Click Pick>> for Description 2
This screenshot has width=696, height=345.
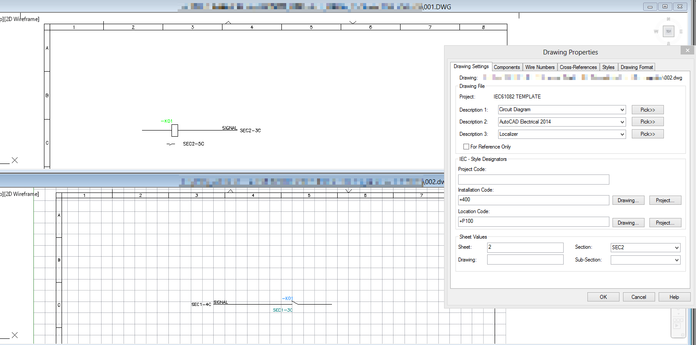tap(648, 122)
